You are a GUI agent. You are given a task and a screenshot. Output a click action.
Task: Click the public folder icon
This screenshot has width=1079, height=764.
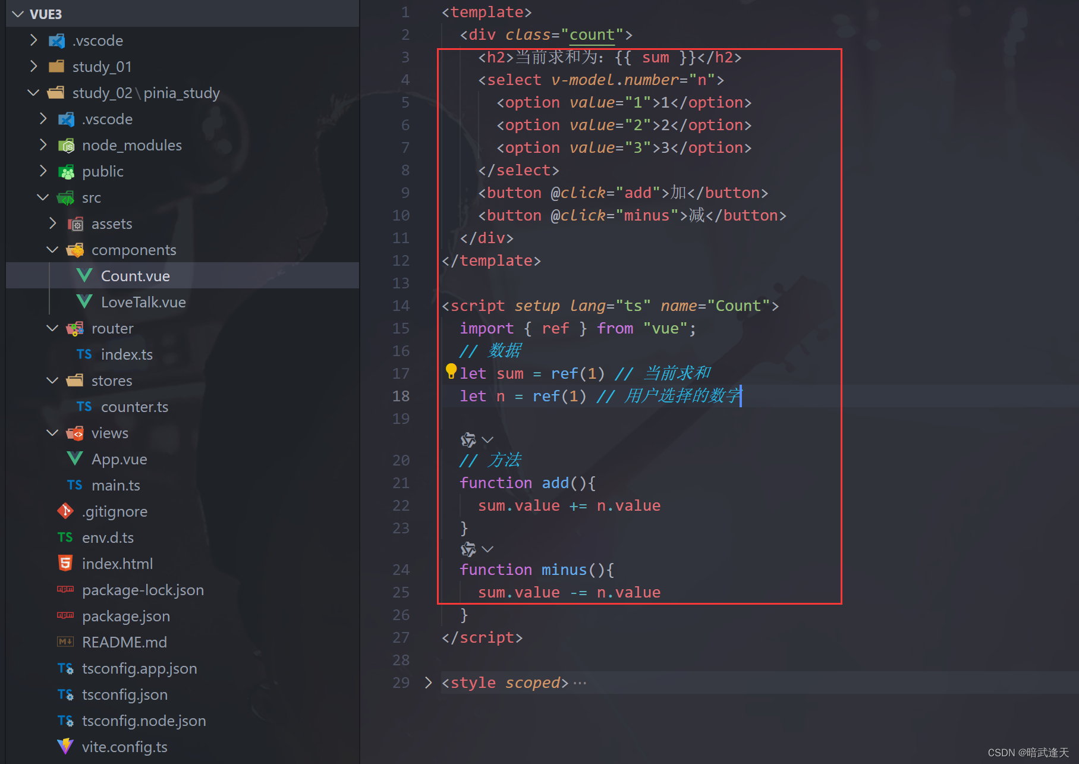(66, 171)
